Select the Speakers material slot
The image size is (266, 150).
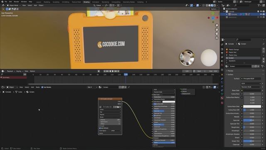point(243,61)
